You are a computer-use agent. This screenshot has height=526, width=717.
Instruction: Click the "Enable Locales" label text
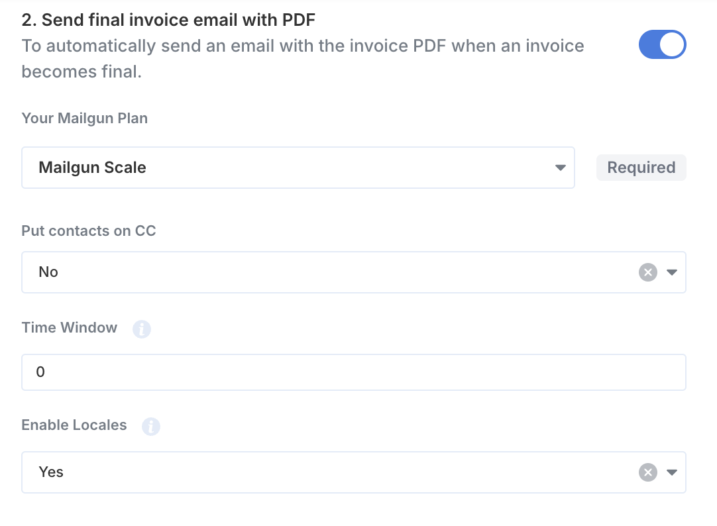74,425
